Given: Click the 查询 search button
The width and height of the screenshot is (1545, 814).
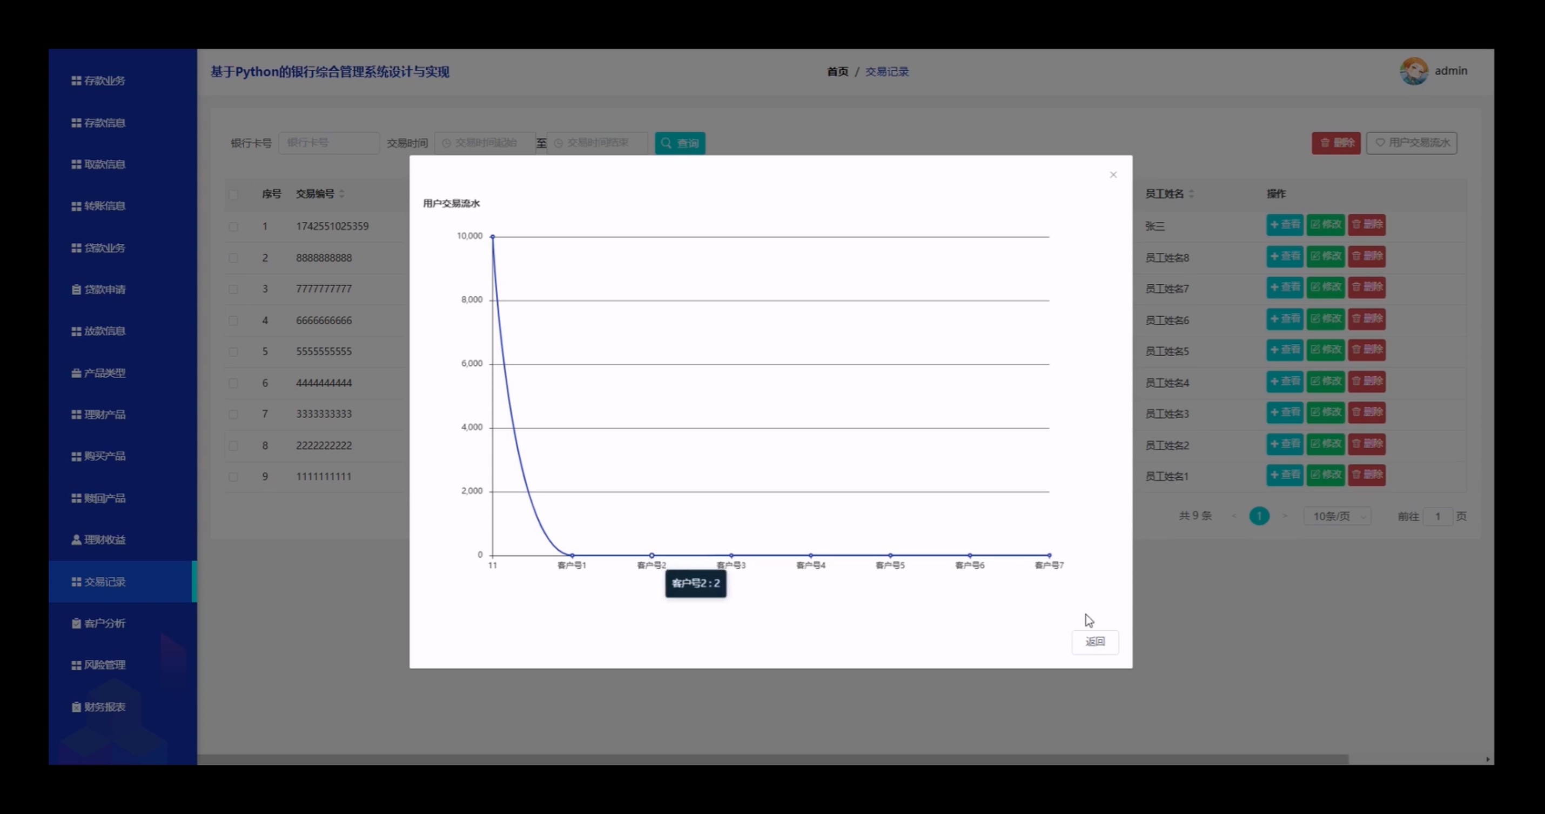Looking at the screenshot, I should coord(680,143).
